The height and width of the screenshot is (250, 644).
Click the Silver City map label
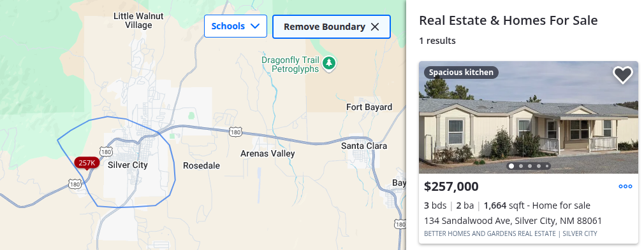tap(128, 165)
